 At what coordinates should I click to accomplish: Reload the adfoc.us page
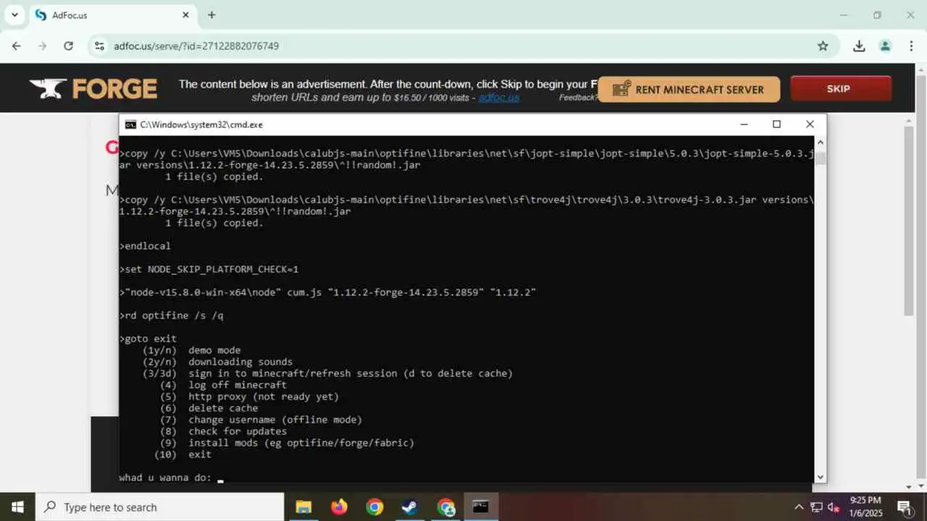point(68,46)
